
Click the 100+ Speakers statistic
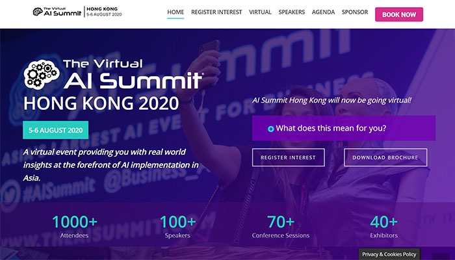[177, 227]
